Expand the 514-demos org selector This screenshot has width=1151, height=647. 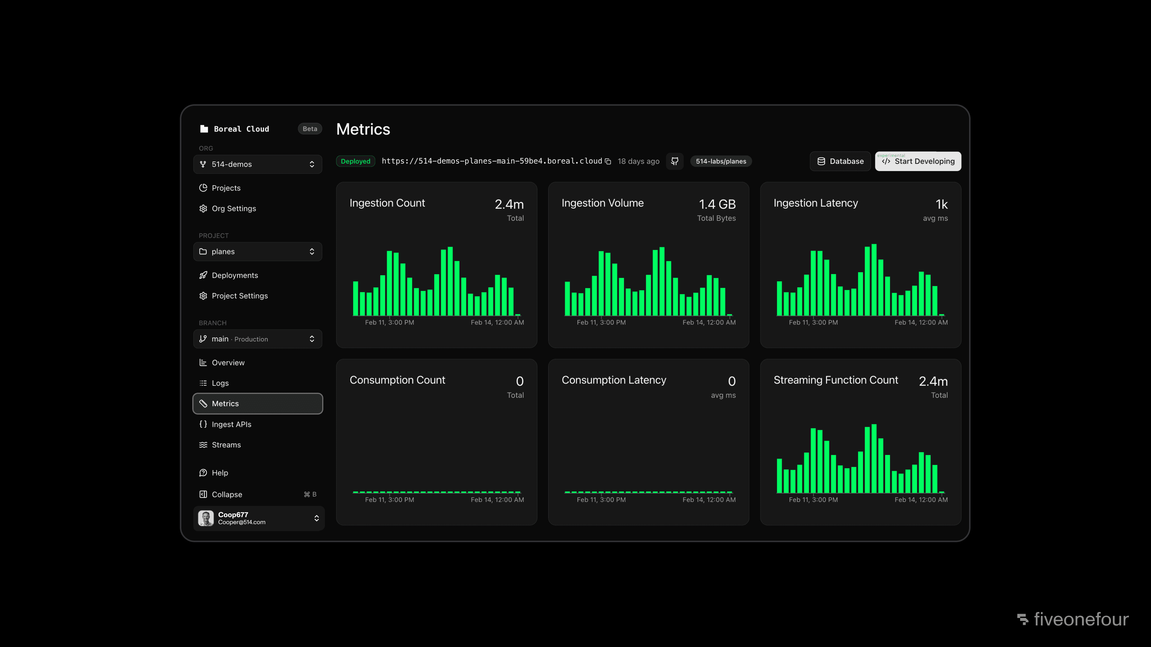(257, 164)
